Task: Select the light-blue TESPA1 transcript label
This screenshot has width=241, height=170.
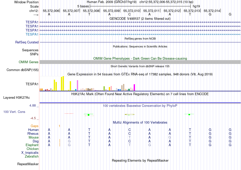Action: point(32,34)
